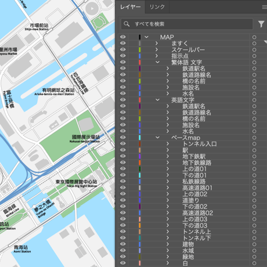Click target circle for 道塗り layer
This screenshot has width=267, height=267.
[x=254, y=200]
